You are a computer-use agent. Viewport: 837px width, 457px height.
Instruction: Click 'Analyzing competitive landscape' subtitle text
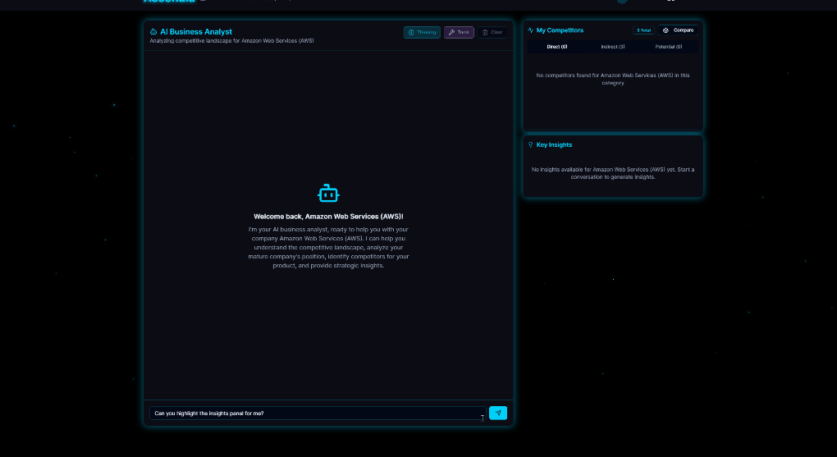[231, 40]
